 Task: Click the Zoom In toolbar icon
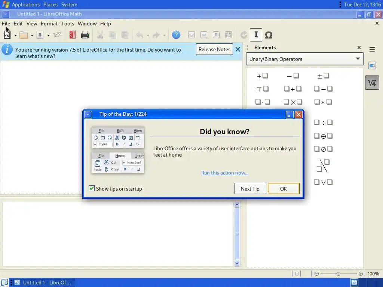191,35
